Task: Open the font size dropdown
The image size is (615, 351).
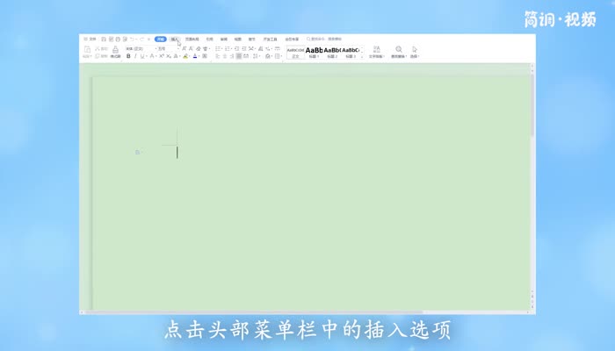Action: [162, 48]
